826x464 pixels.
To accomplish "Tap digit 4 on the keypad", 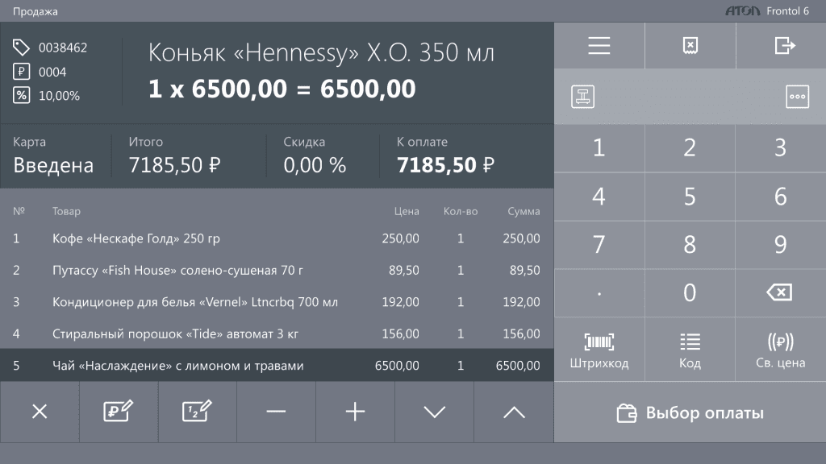I will coord(599,197).
